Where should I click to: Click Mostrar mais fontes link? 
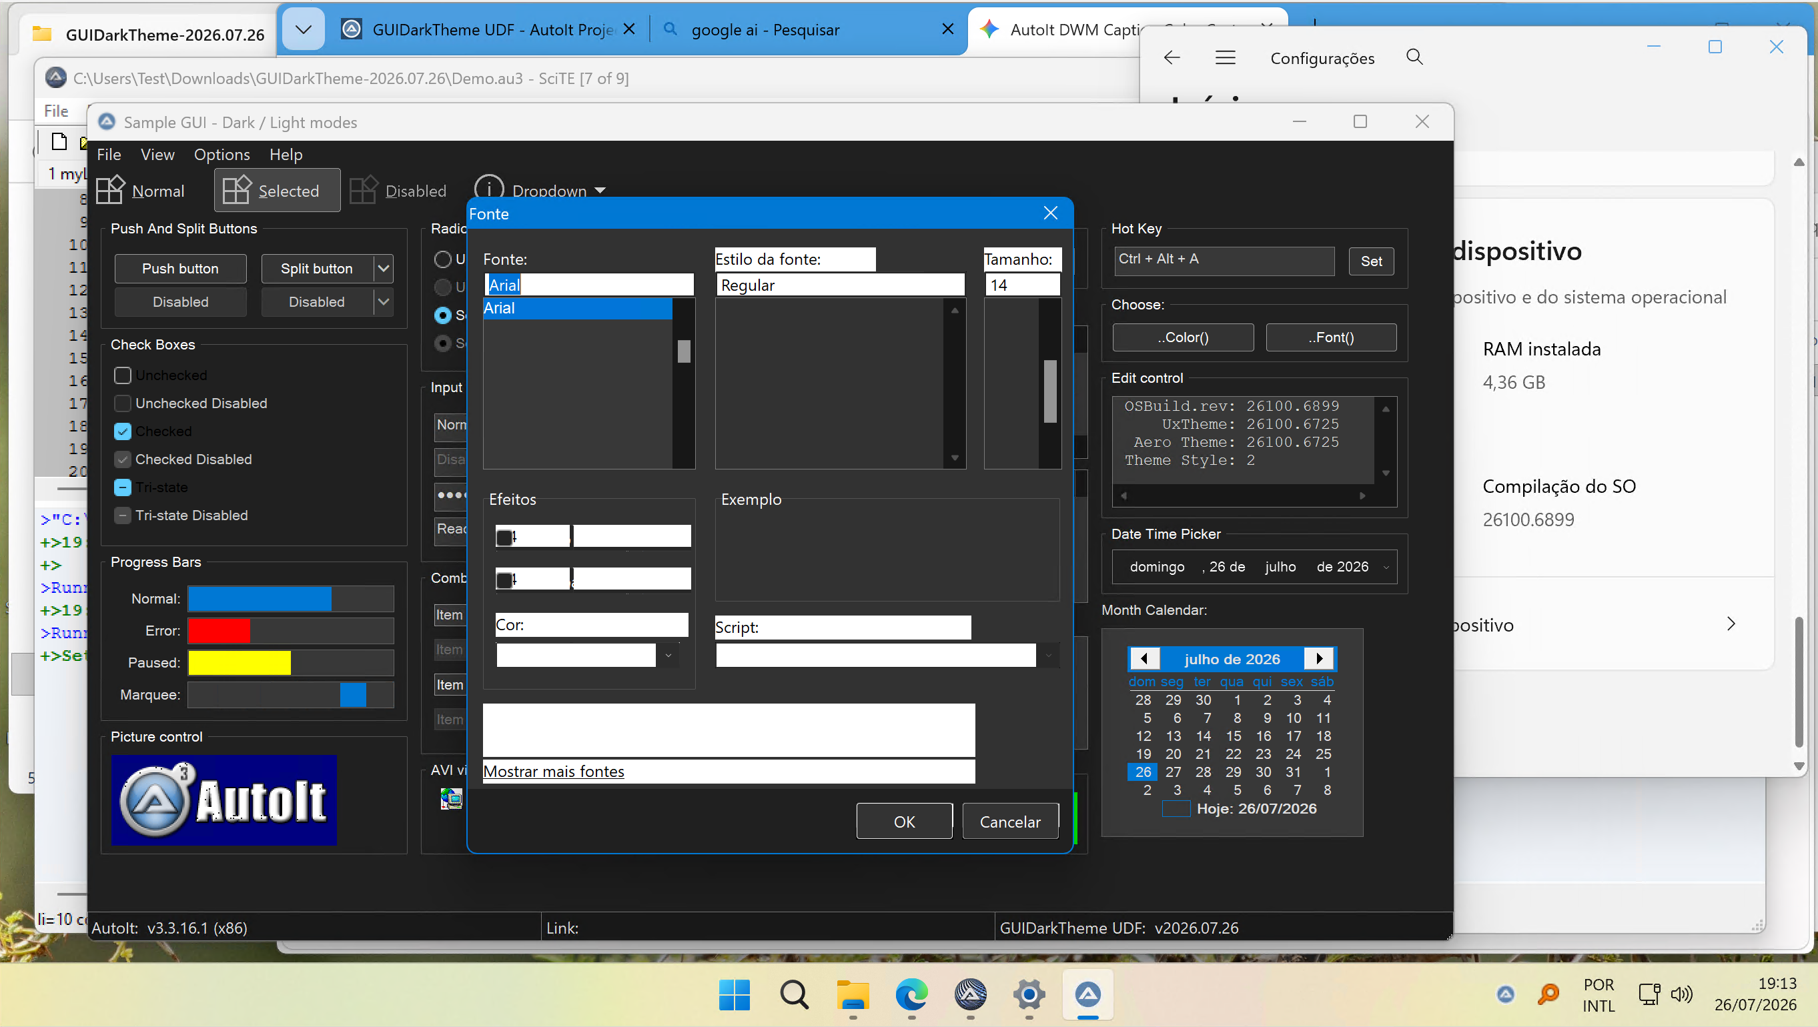coord(553,771)
